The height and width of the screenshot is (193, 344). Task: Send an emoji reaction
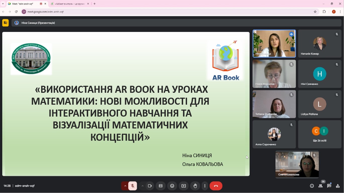click(x=172, y=186)
